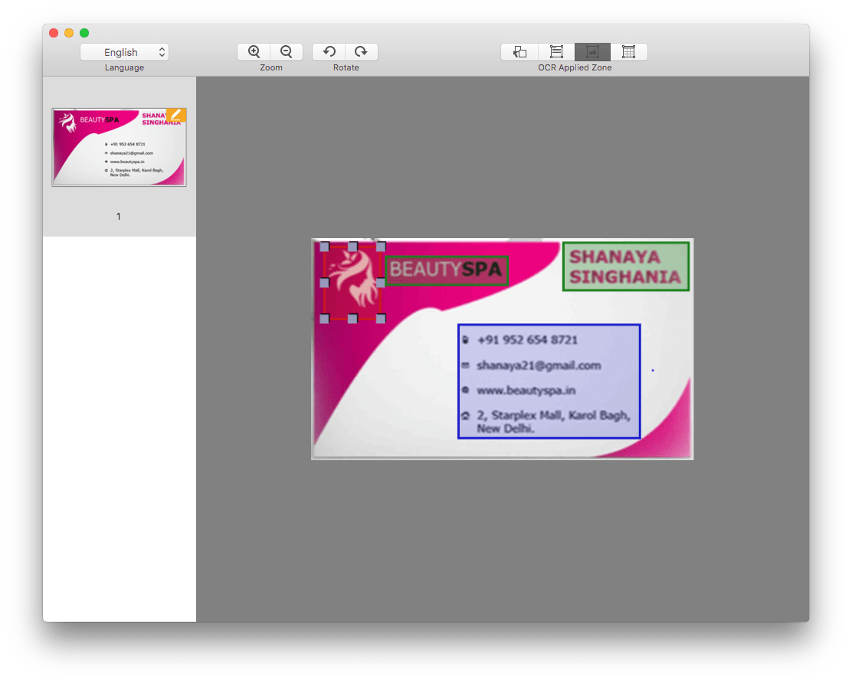Click the top-left handle of the red zone

pos(324,247)
